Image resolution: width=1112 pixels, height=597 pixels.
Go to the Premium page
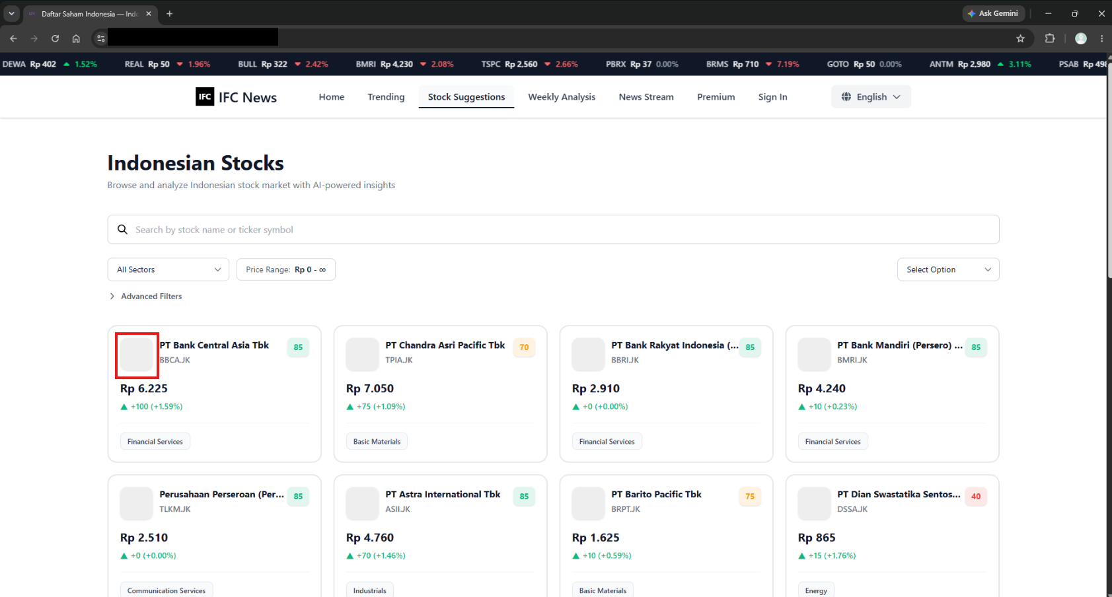click(716, 96)
